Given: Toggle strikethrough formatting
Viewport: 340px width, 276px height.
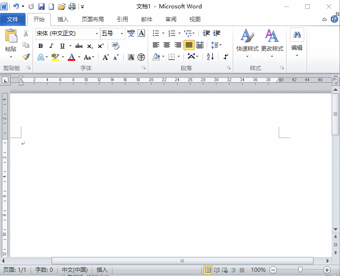Looking at the screenshot, I should (79, 46).
